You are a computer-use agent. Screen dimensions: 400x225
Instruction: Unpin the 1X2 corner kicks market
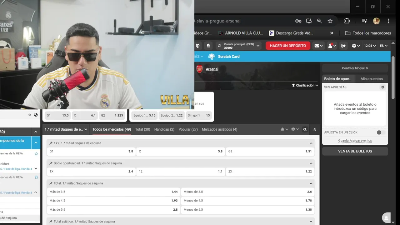tap(51, 143)
